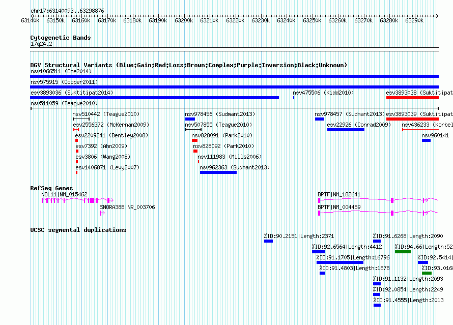Click the %ID:91.1132|Length:2093 duplication label

tap(408, 279)
